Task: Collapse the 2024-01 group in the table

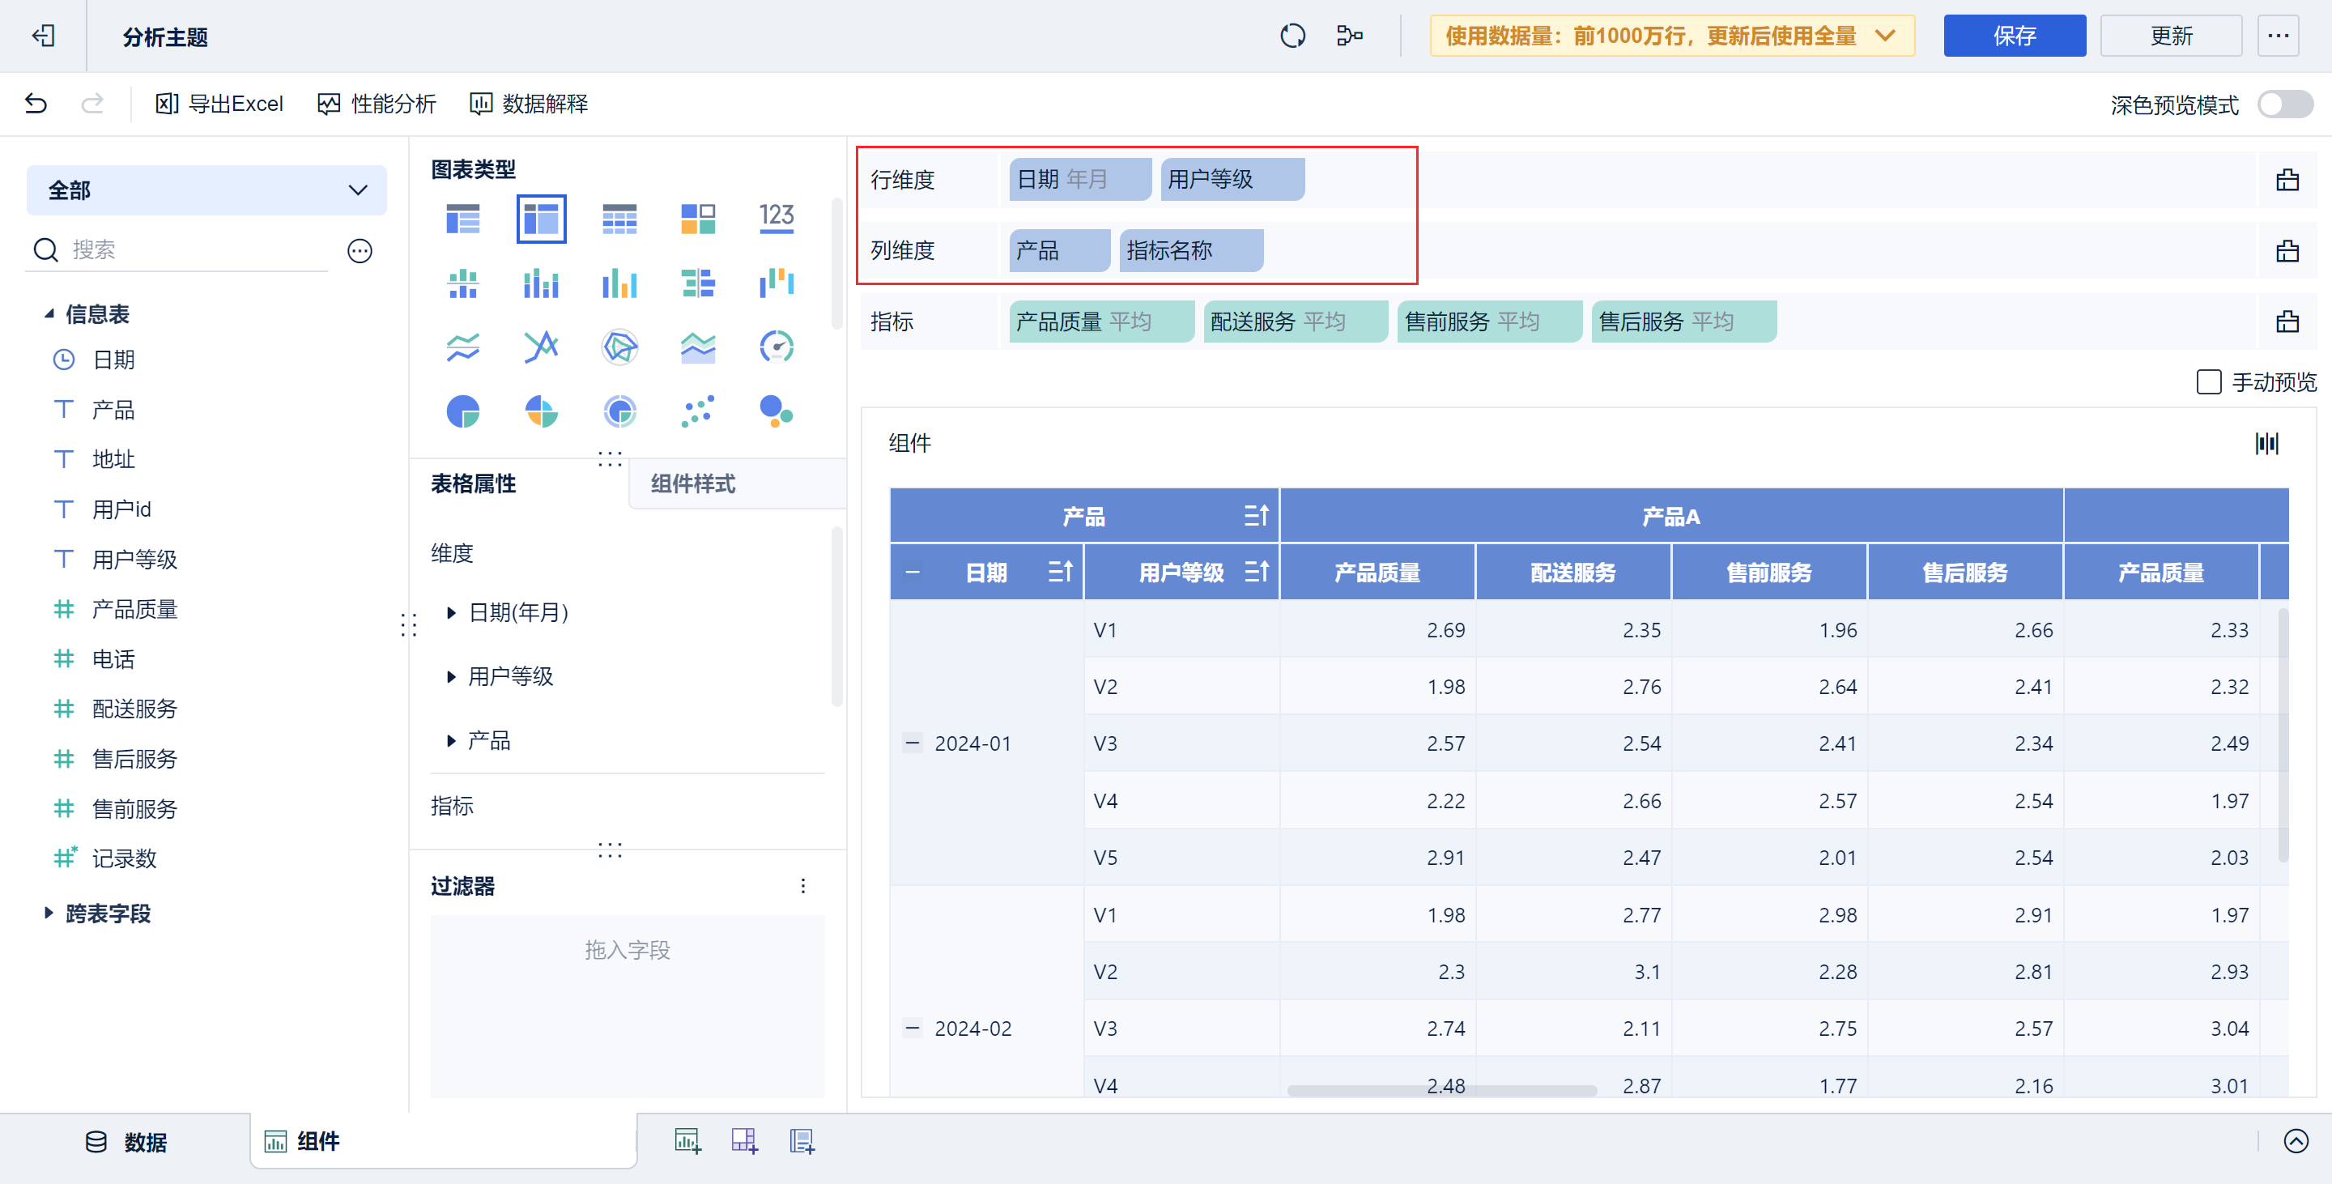Action: tap(911, 743)
